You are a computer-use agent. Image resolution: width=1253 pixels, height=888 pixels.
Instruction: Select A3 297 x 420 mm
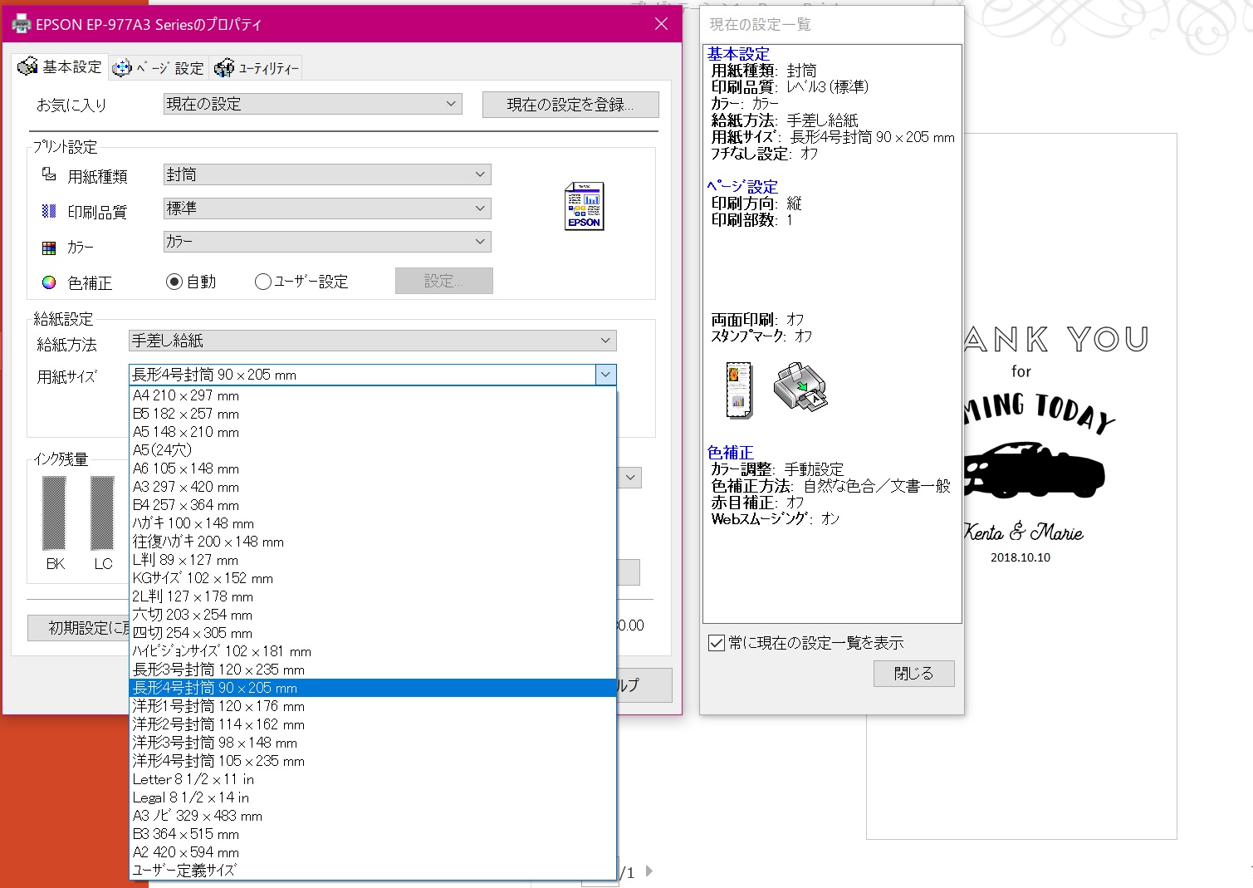pos(373,487)
